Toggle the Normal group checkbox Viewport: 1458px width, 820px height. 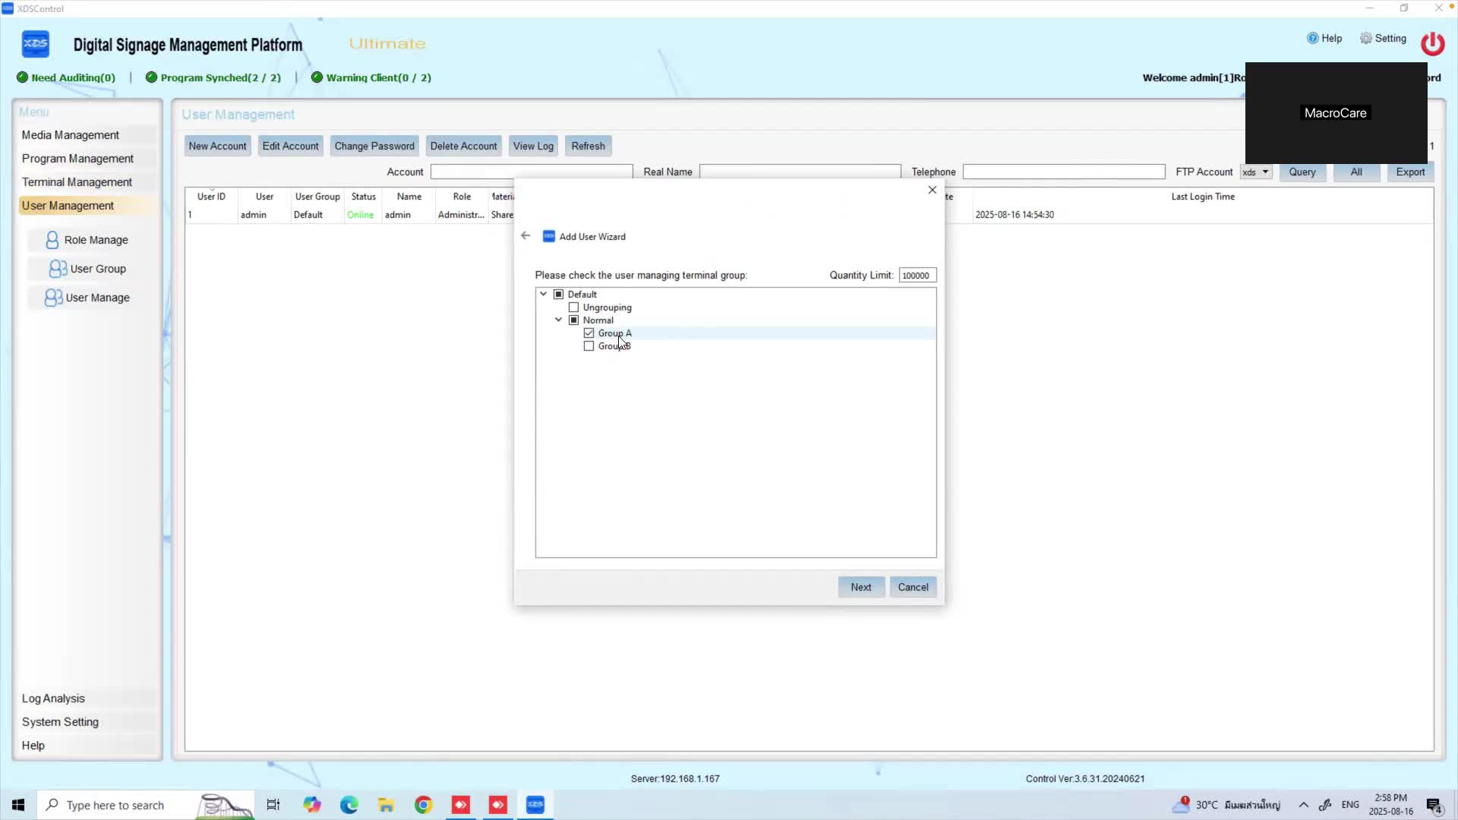(x=574, y=320)
